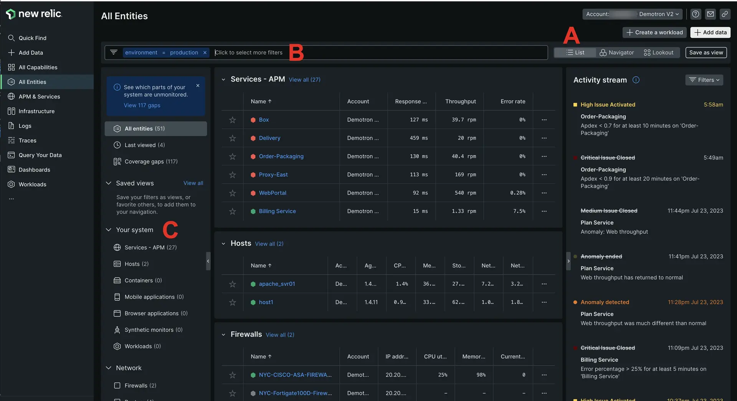Click the sidebar ellipsis for more items
Image resolution: width=737 pixels, height=401 pixels.
12,199
